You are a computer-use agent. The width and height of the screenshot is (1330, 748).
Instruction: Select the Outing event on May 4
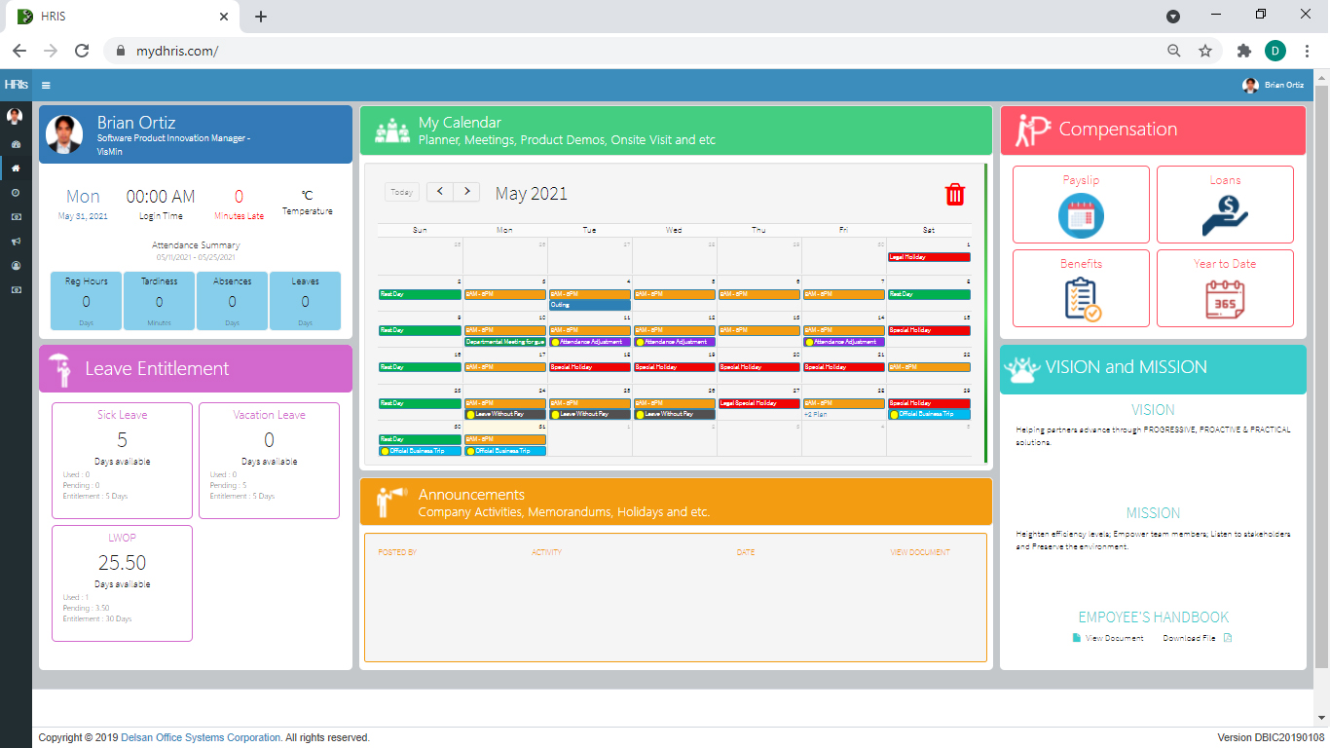pos(589,305)
